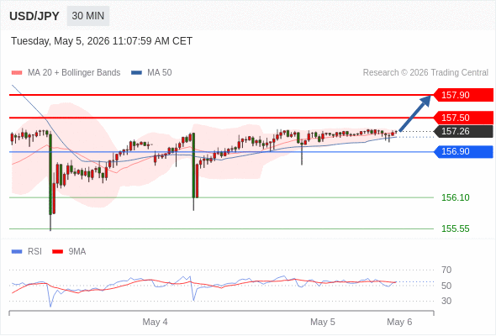The height and width of the screenshot is (336, 496).
Task: Click the 157.90 resistance price tag
Action: 463,95
